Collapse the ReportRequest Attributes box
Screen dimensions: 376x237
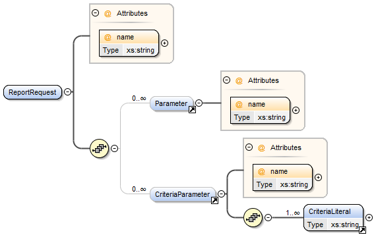[96, 13]
